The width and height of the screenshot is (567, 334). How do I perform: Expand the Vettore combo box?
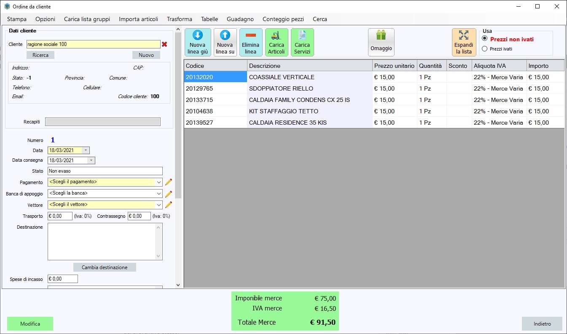tap(159, 205)
